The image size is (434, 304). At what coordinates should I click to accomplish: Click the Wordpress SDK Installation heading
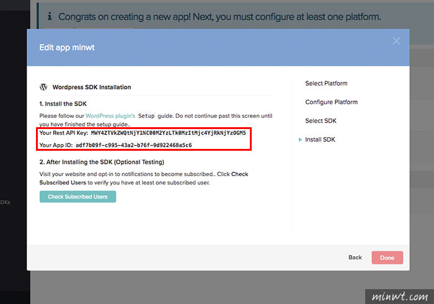pyautogui.click(x=92, y=87)
